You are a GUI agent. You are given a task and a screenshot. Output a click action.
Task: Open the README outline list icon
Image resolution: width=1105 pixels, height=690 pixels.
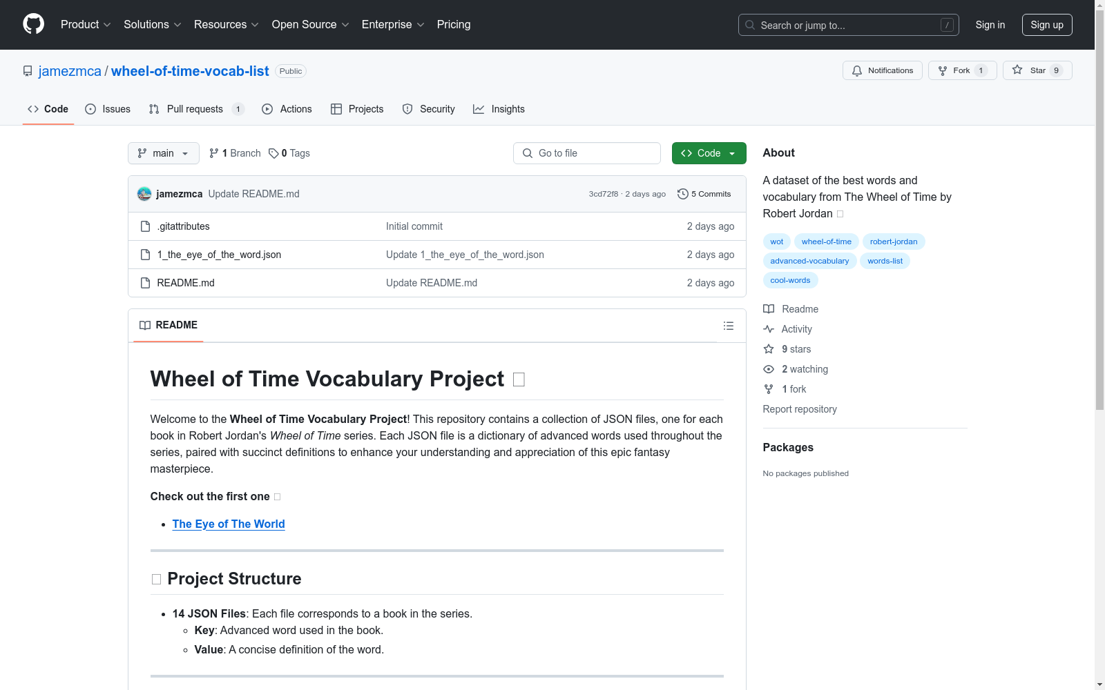pos(729,326)
